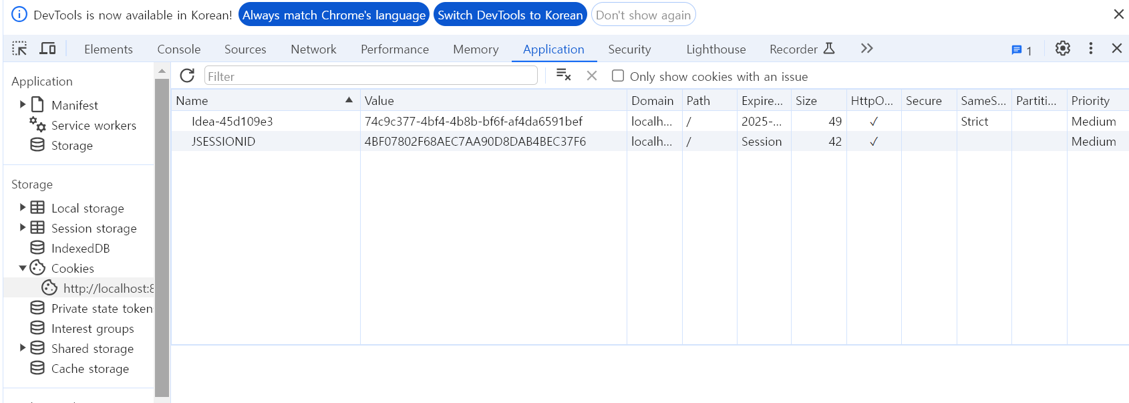Click the IndexedDB database icon
The width and height of the screenshot is (1129, 403).
coord(37,247)
